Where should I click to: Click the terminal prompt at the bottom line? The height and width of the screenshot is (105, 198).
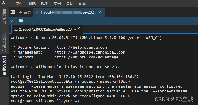[45, 101]
